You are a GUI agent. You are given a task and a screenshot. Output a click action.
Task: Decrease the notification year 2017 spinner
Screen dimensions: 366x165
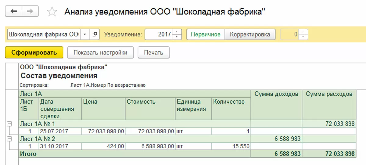point(177,37)
